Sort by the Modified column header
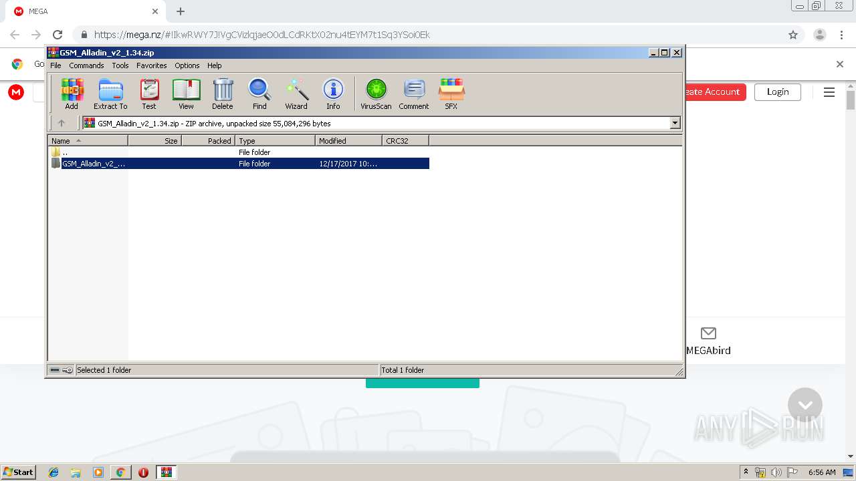The height and width of the screenshot is (481, 856). coord(348,140)
